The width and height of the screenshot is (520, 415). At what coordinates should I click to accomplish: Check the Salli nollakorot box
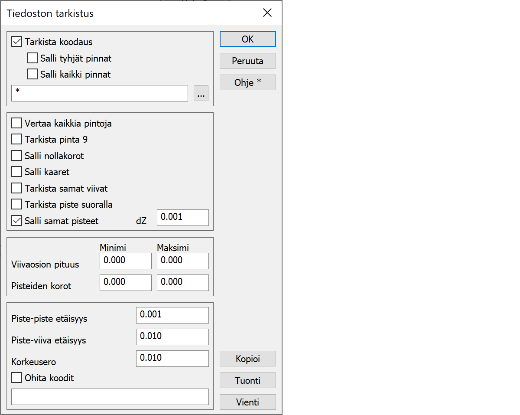pos(17,155)
